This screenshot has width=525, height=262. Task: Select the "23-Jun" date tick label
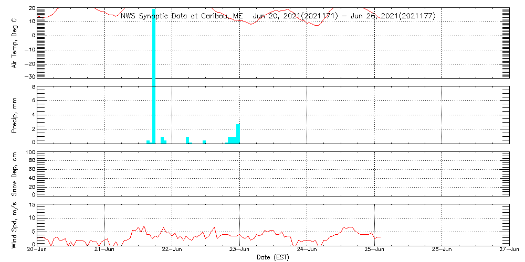point(239,249)
